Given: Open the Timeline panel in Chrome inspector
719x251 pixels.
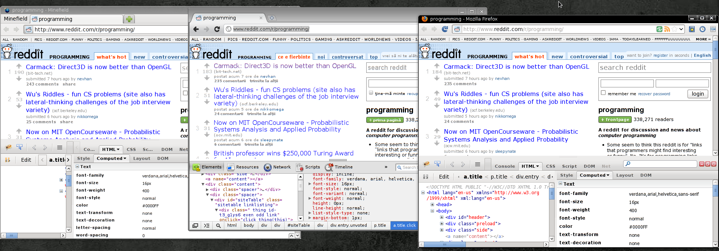Looking at the screenshot, I should click(x=339, y=167).
